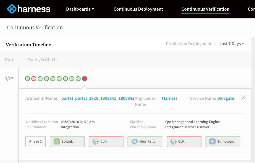Click the Phase 2 box

35,141
